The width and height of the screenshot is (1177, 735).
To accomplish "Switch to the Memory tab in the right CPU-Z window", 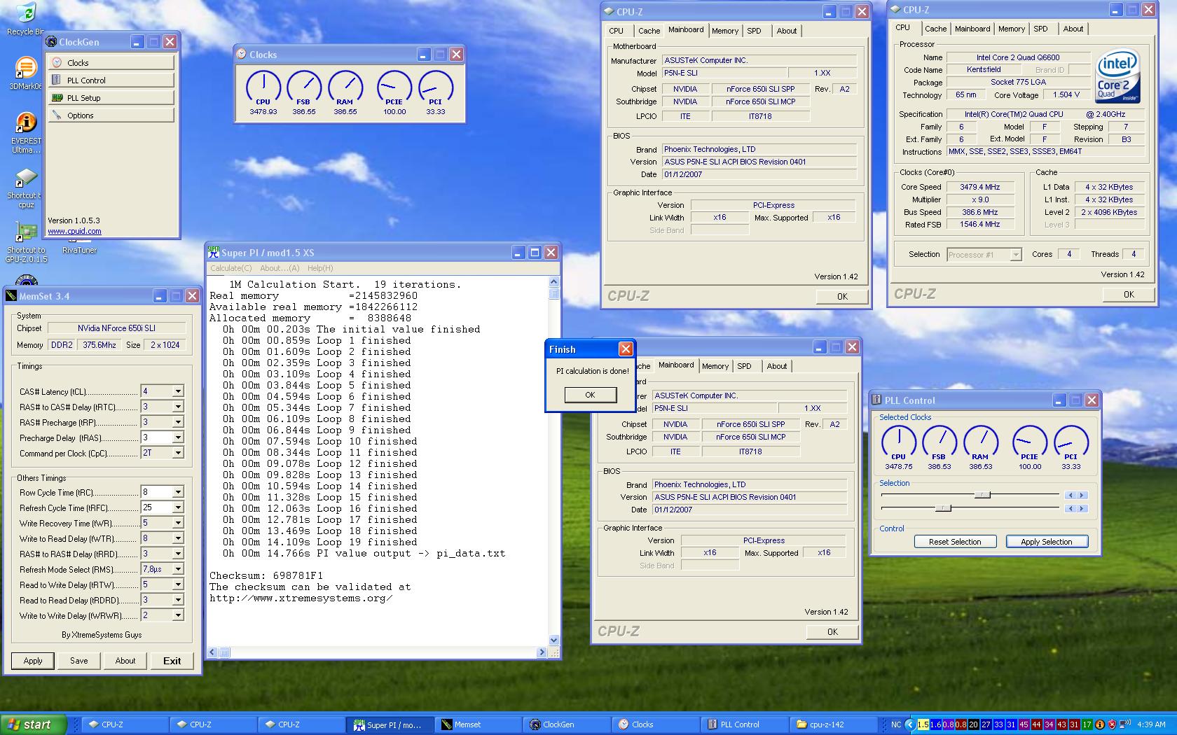I will click(x=1011, y=29).
